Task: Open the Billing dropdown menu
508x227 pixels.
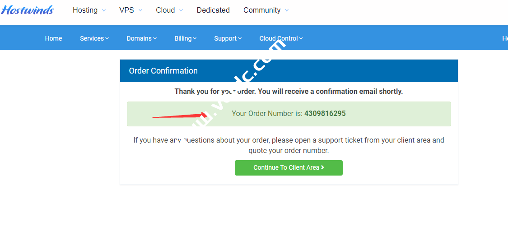Action: [185, 38]
